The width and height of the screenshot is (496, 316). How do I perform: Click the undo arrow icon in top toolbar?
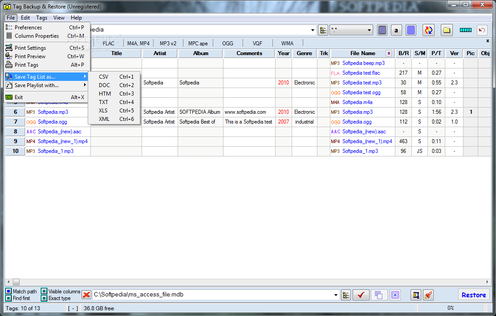coord(482,30)
